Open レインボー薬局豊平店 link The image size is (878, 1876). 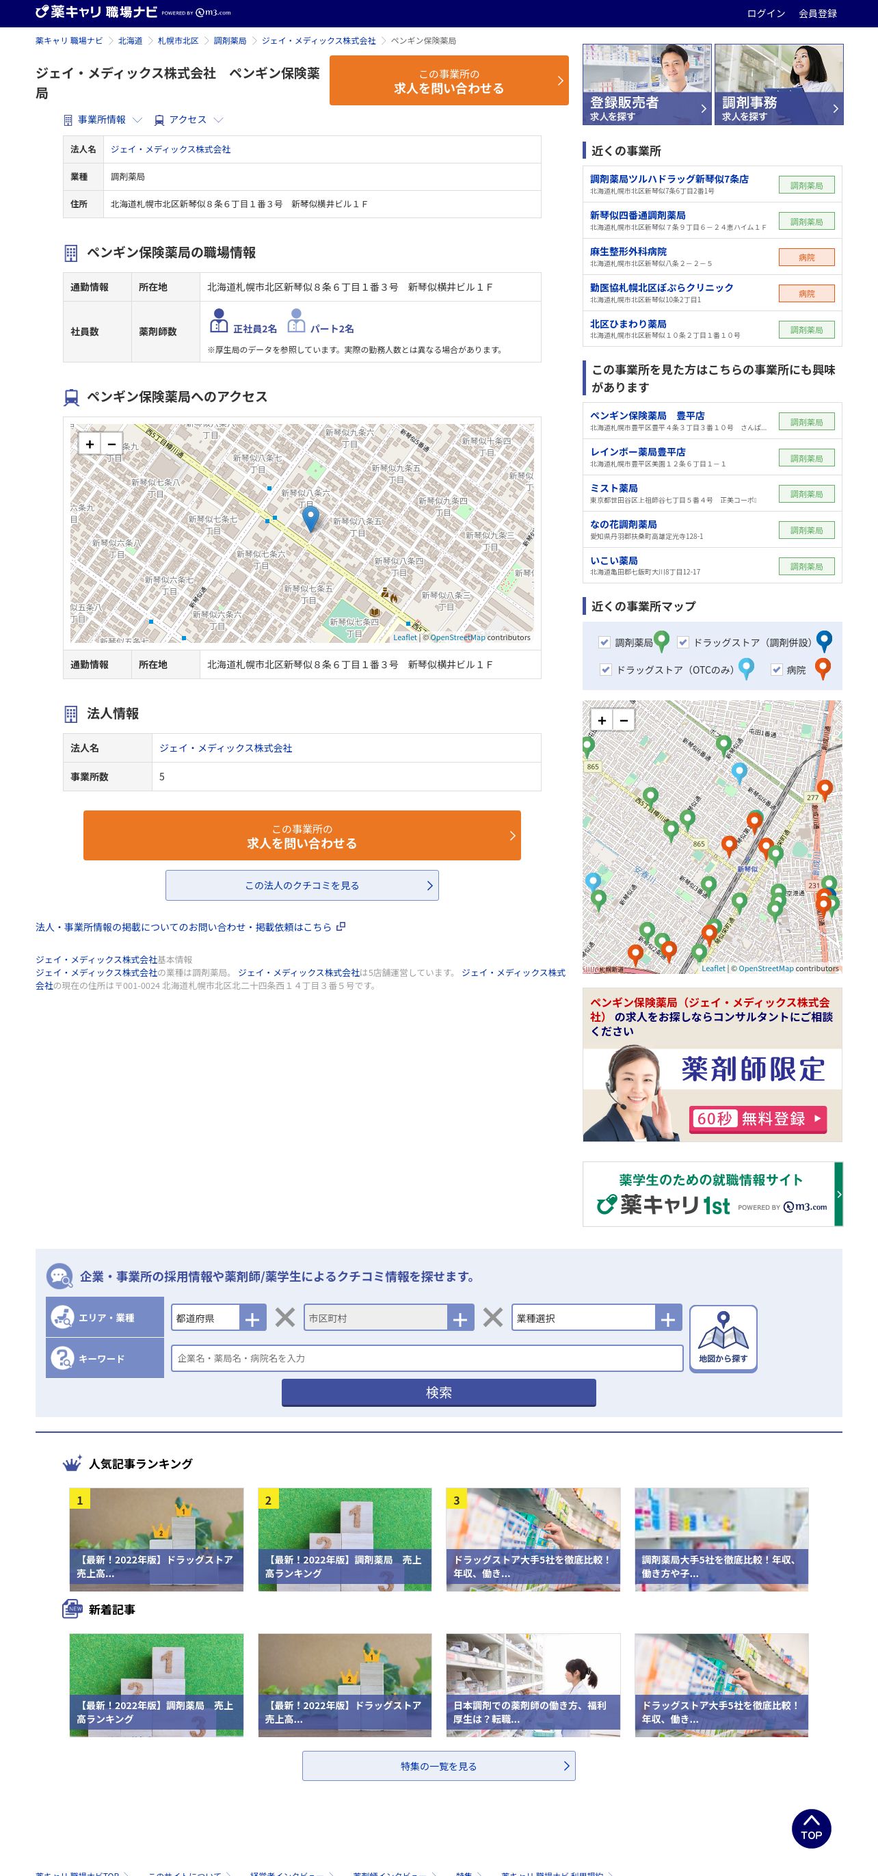click(x=638, y=451)
